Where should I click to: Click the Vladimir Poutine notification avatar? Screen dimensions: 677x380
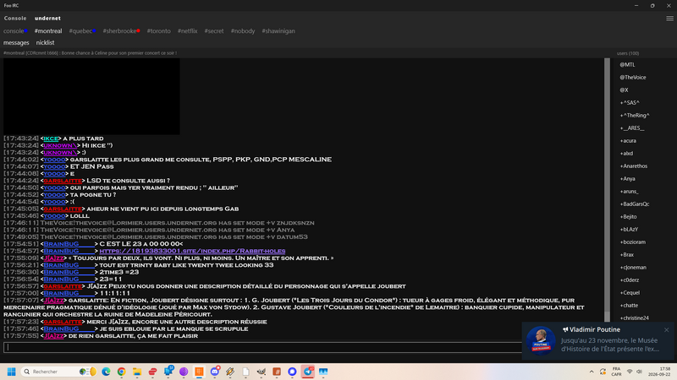tap(540, 340)
